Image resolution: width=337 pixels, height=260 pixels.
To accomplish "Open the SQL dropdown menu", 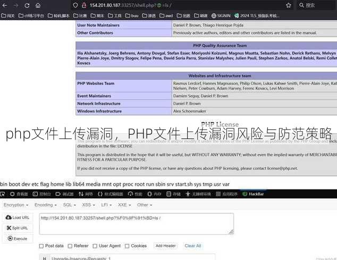I will [70, 205].
